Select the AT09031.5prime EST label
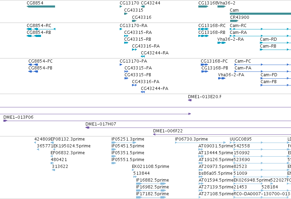Image resolution: width=291 pixels, height=199 pixels. [216, 146]
